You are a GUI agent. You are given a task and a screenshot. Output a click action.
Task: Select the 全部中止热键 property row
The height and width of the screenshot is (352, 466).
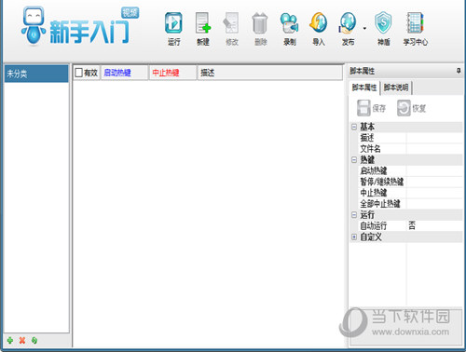(410, 204)
